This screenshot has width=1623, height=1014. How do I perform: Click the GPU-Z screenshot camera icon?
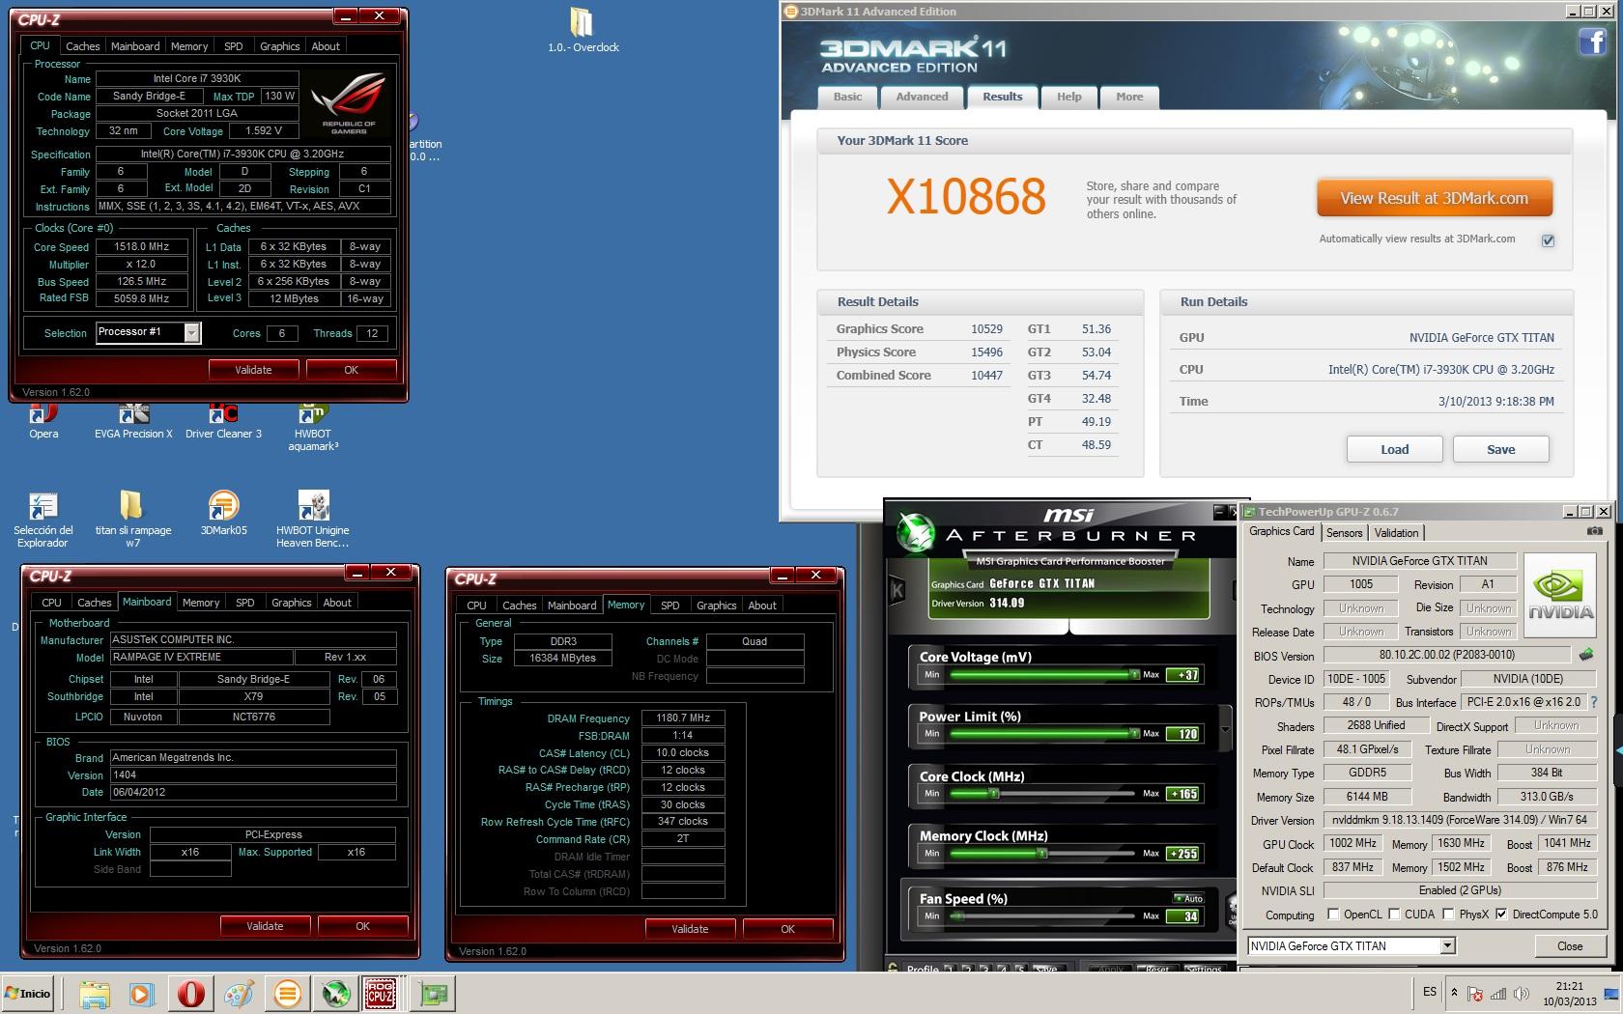(1595, 531)
